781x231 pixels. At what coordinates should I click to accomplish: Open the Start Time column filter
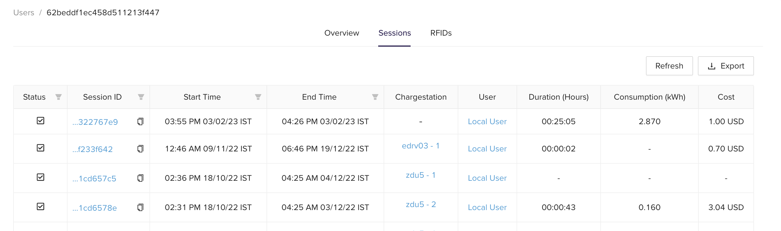click(258, 97)
